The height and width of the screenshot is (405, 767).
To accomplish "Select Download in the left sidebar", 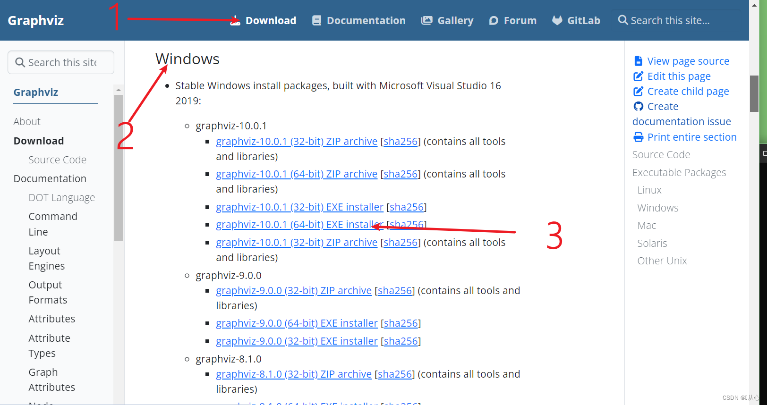I will coord(39,141).
